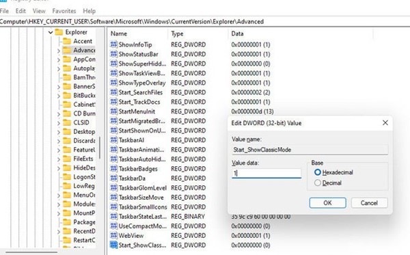Screen dimensions: 410x255
Task: Click the ShowSuperHidd... value icon
Action: (113, 64)
